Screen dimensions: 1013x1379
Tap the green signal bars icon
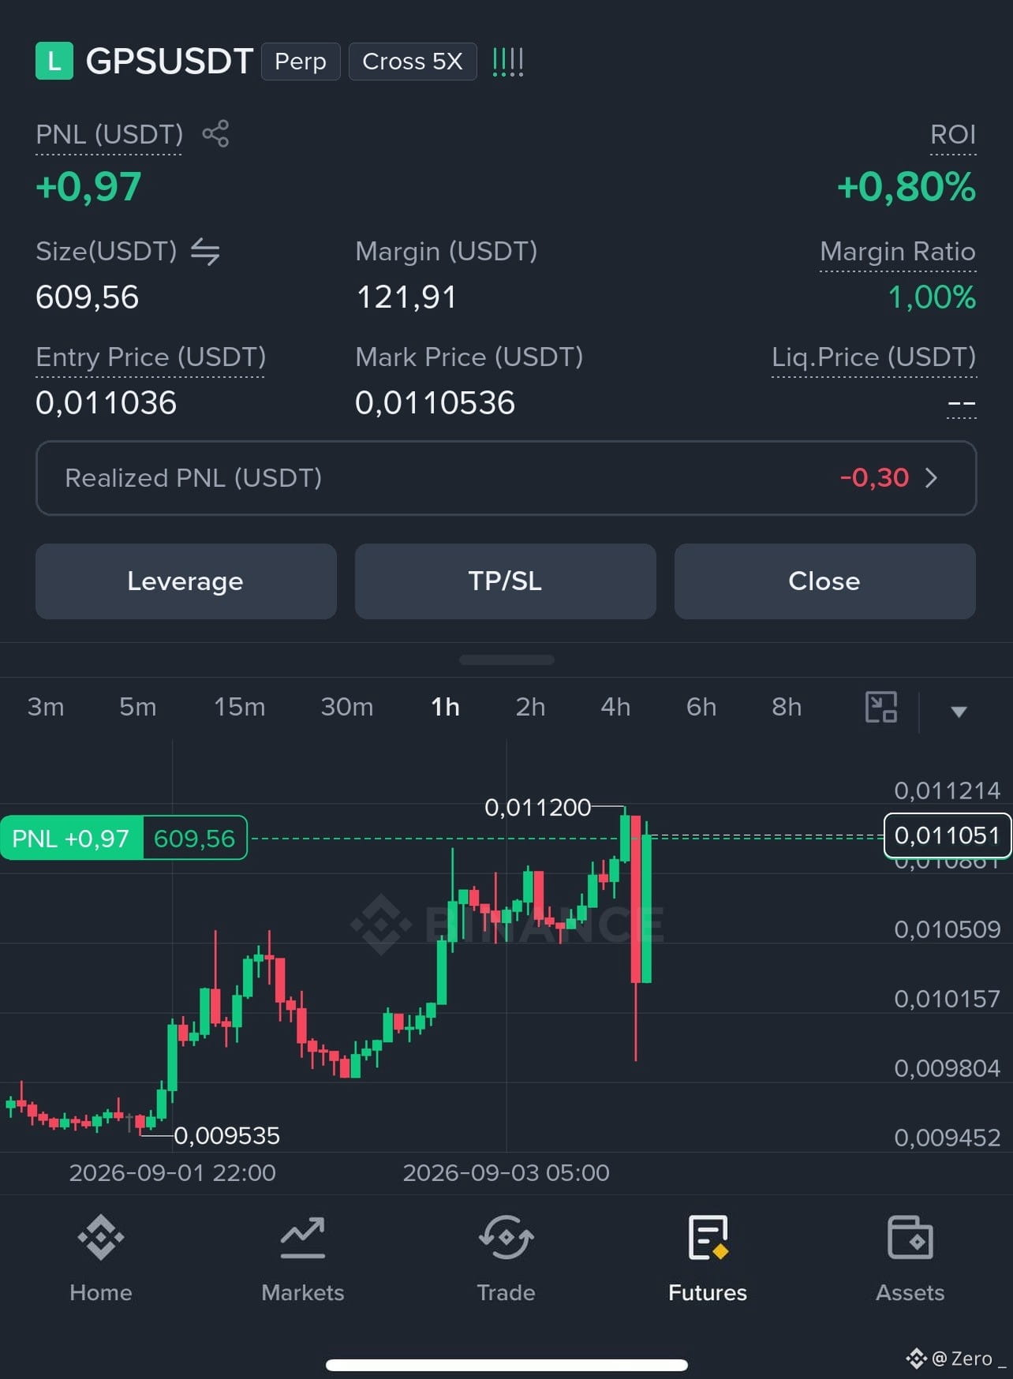[x=507, y=62]
